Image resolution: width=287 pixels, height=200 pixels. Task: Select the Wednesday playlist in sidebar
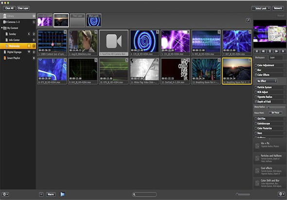click(18, 46)
